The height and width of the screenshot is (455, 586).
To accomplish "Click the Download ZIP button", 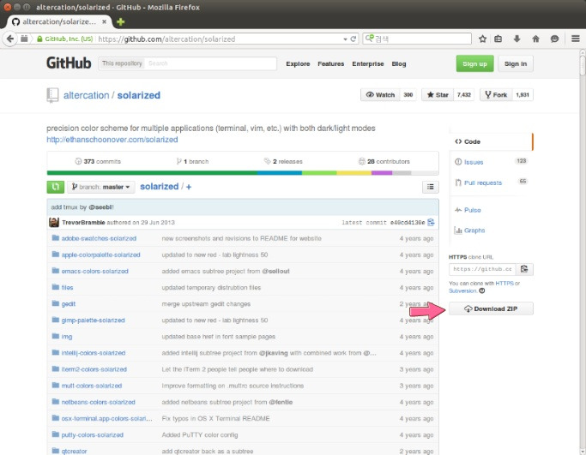I will 491,308.
